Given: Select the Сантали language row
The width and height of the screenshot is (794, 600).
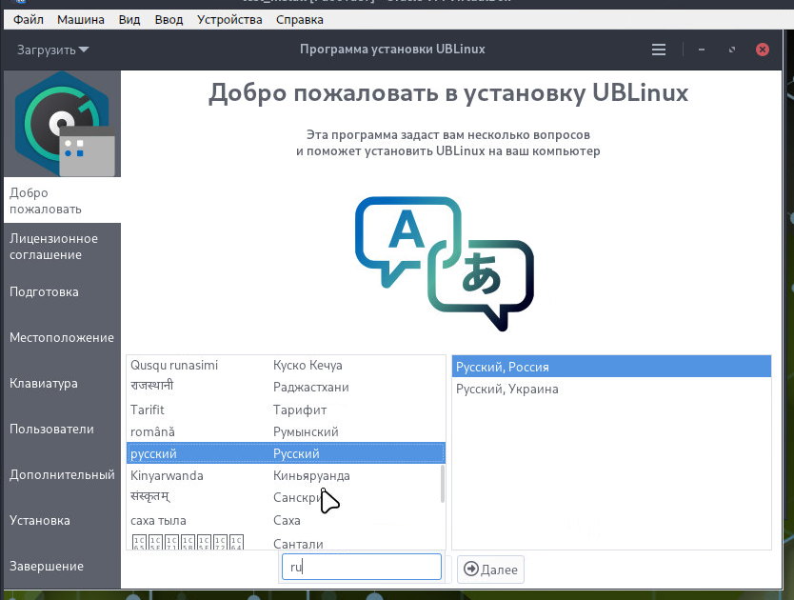Looking at the screenshot, I should (286, 542).
